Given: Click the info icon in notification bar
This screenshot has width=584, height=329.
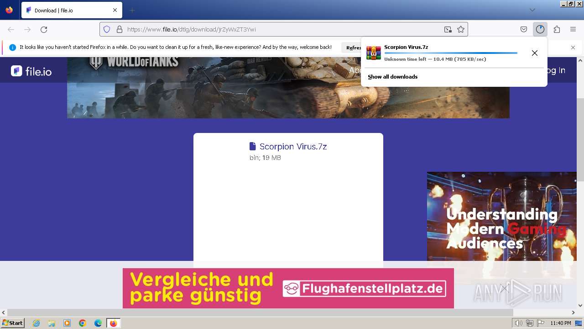Looking at the screenshot, I should 12,47.
